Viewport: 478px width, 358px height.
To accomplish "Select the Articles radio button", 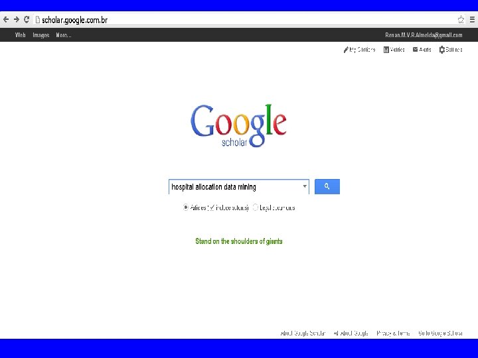I will click(x=186, y=208).
